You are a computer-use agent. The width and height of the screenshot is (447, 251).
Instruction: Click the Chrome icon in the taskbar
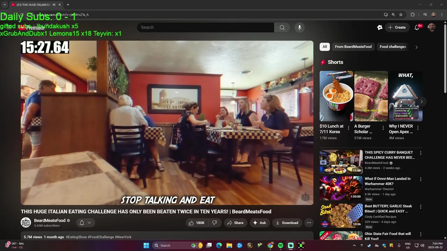pos(270,245)
